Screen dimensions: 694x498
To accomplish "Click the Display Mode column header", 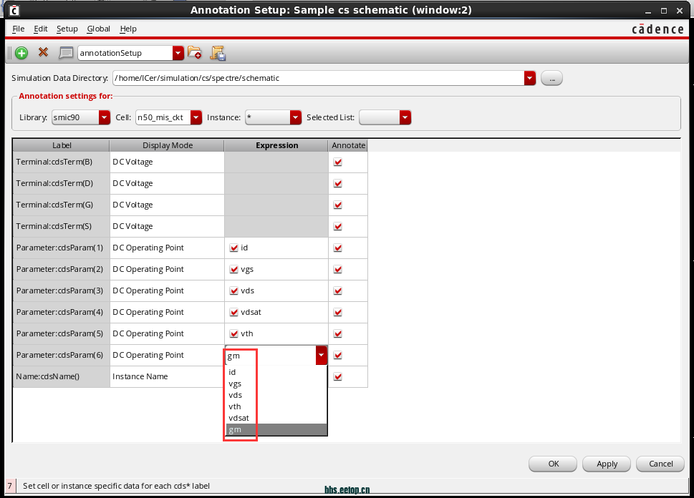I will [168, 145].
